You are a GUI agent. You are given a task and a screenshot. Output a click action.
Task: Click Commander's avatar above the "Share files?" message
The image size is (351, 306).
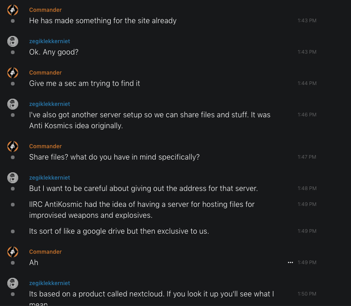coord(13,146)
